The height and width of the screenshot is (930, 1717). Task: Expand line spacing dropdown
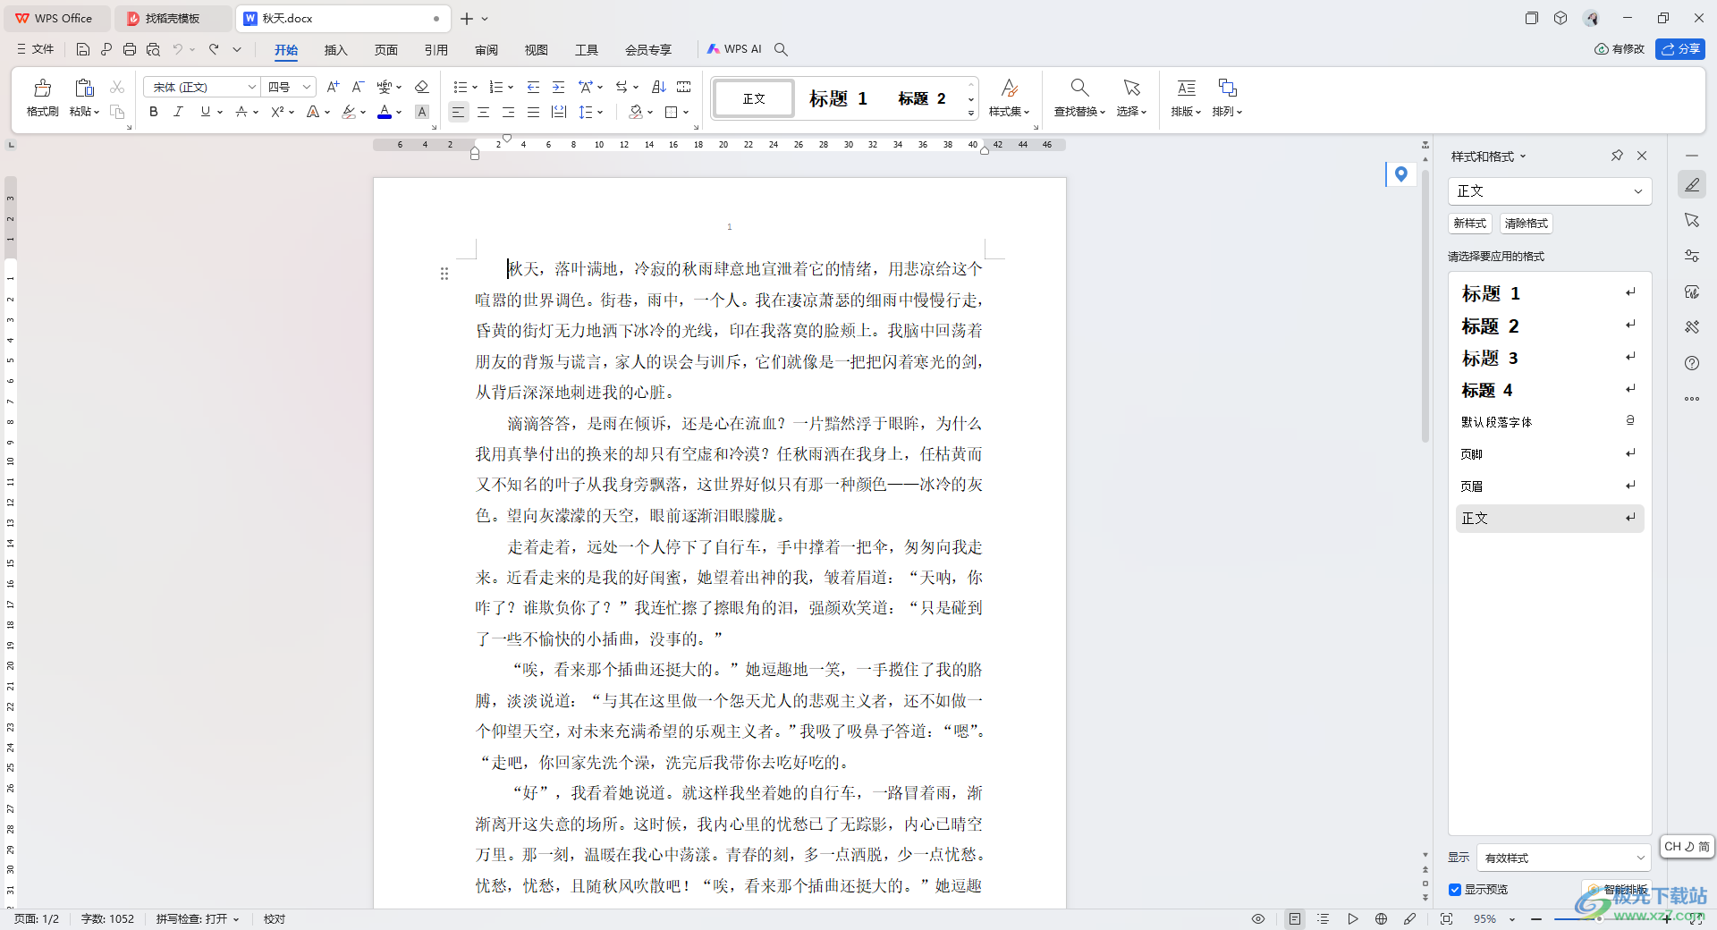[x=600, y=112]
